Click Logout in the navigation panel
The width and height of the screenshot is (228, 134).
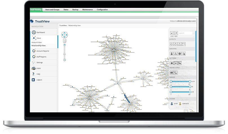pos(39,80)
